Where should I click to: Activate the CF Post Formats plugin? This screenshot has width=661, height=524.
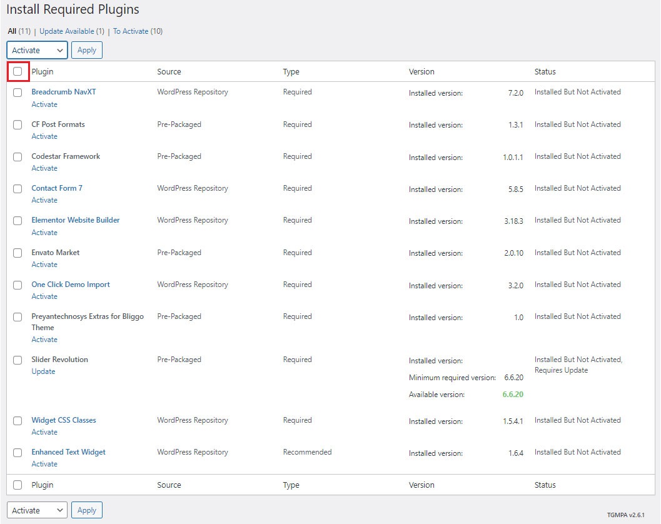click(x=44, y=136)
